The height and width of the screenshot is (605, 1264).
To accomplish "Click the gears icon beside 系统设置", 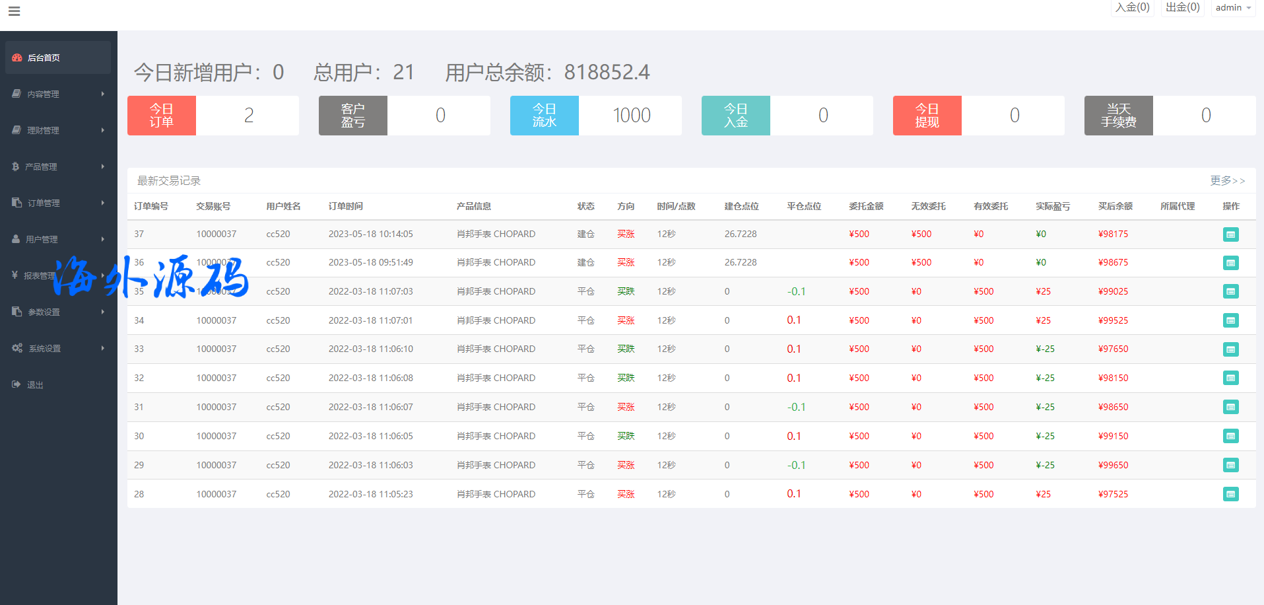I will 17,348.
